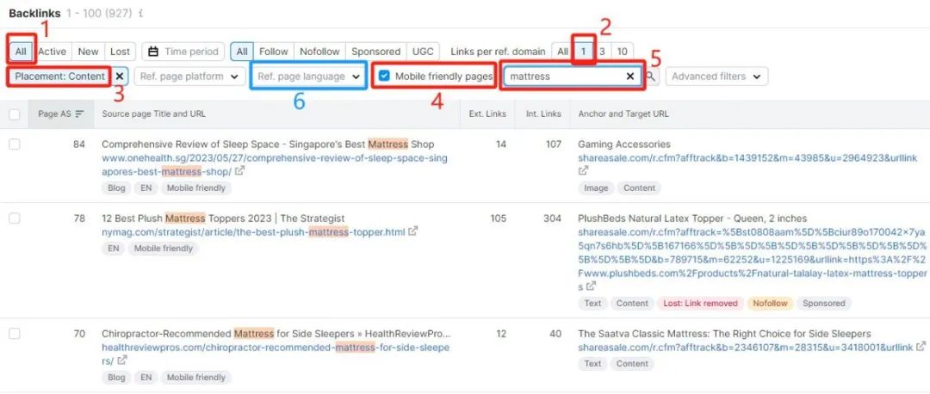Set links per ref. domain to 3

[602, 52]
